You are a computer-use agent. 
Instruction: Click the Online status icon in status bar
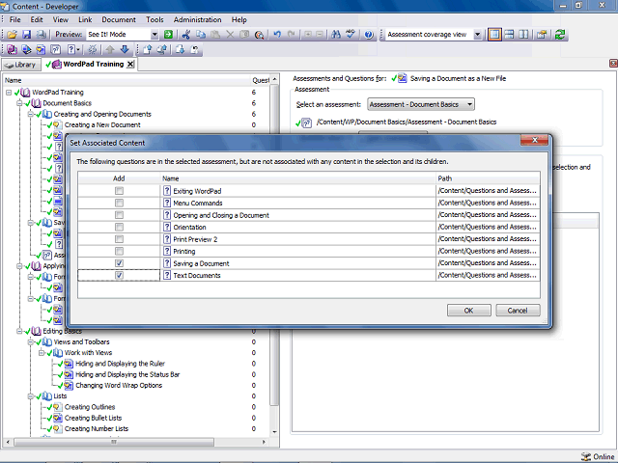click(x=586, y=456)
